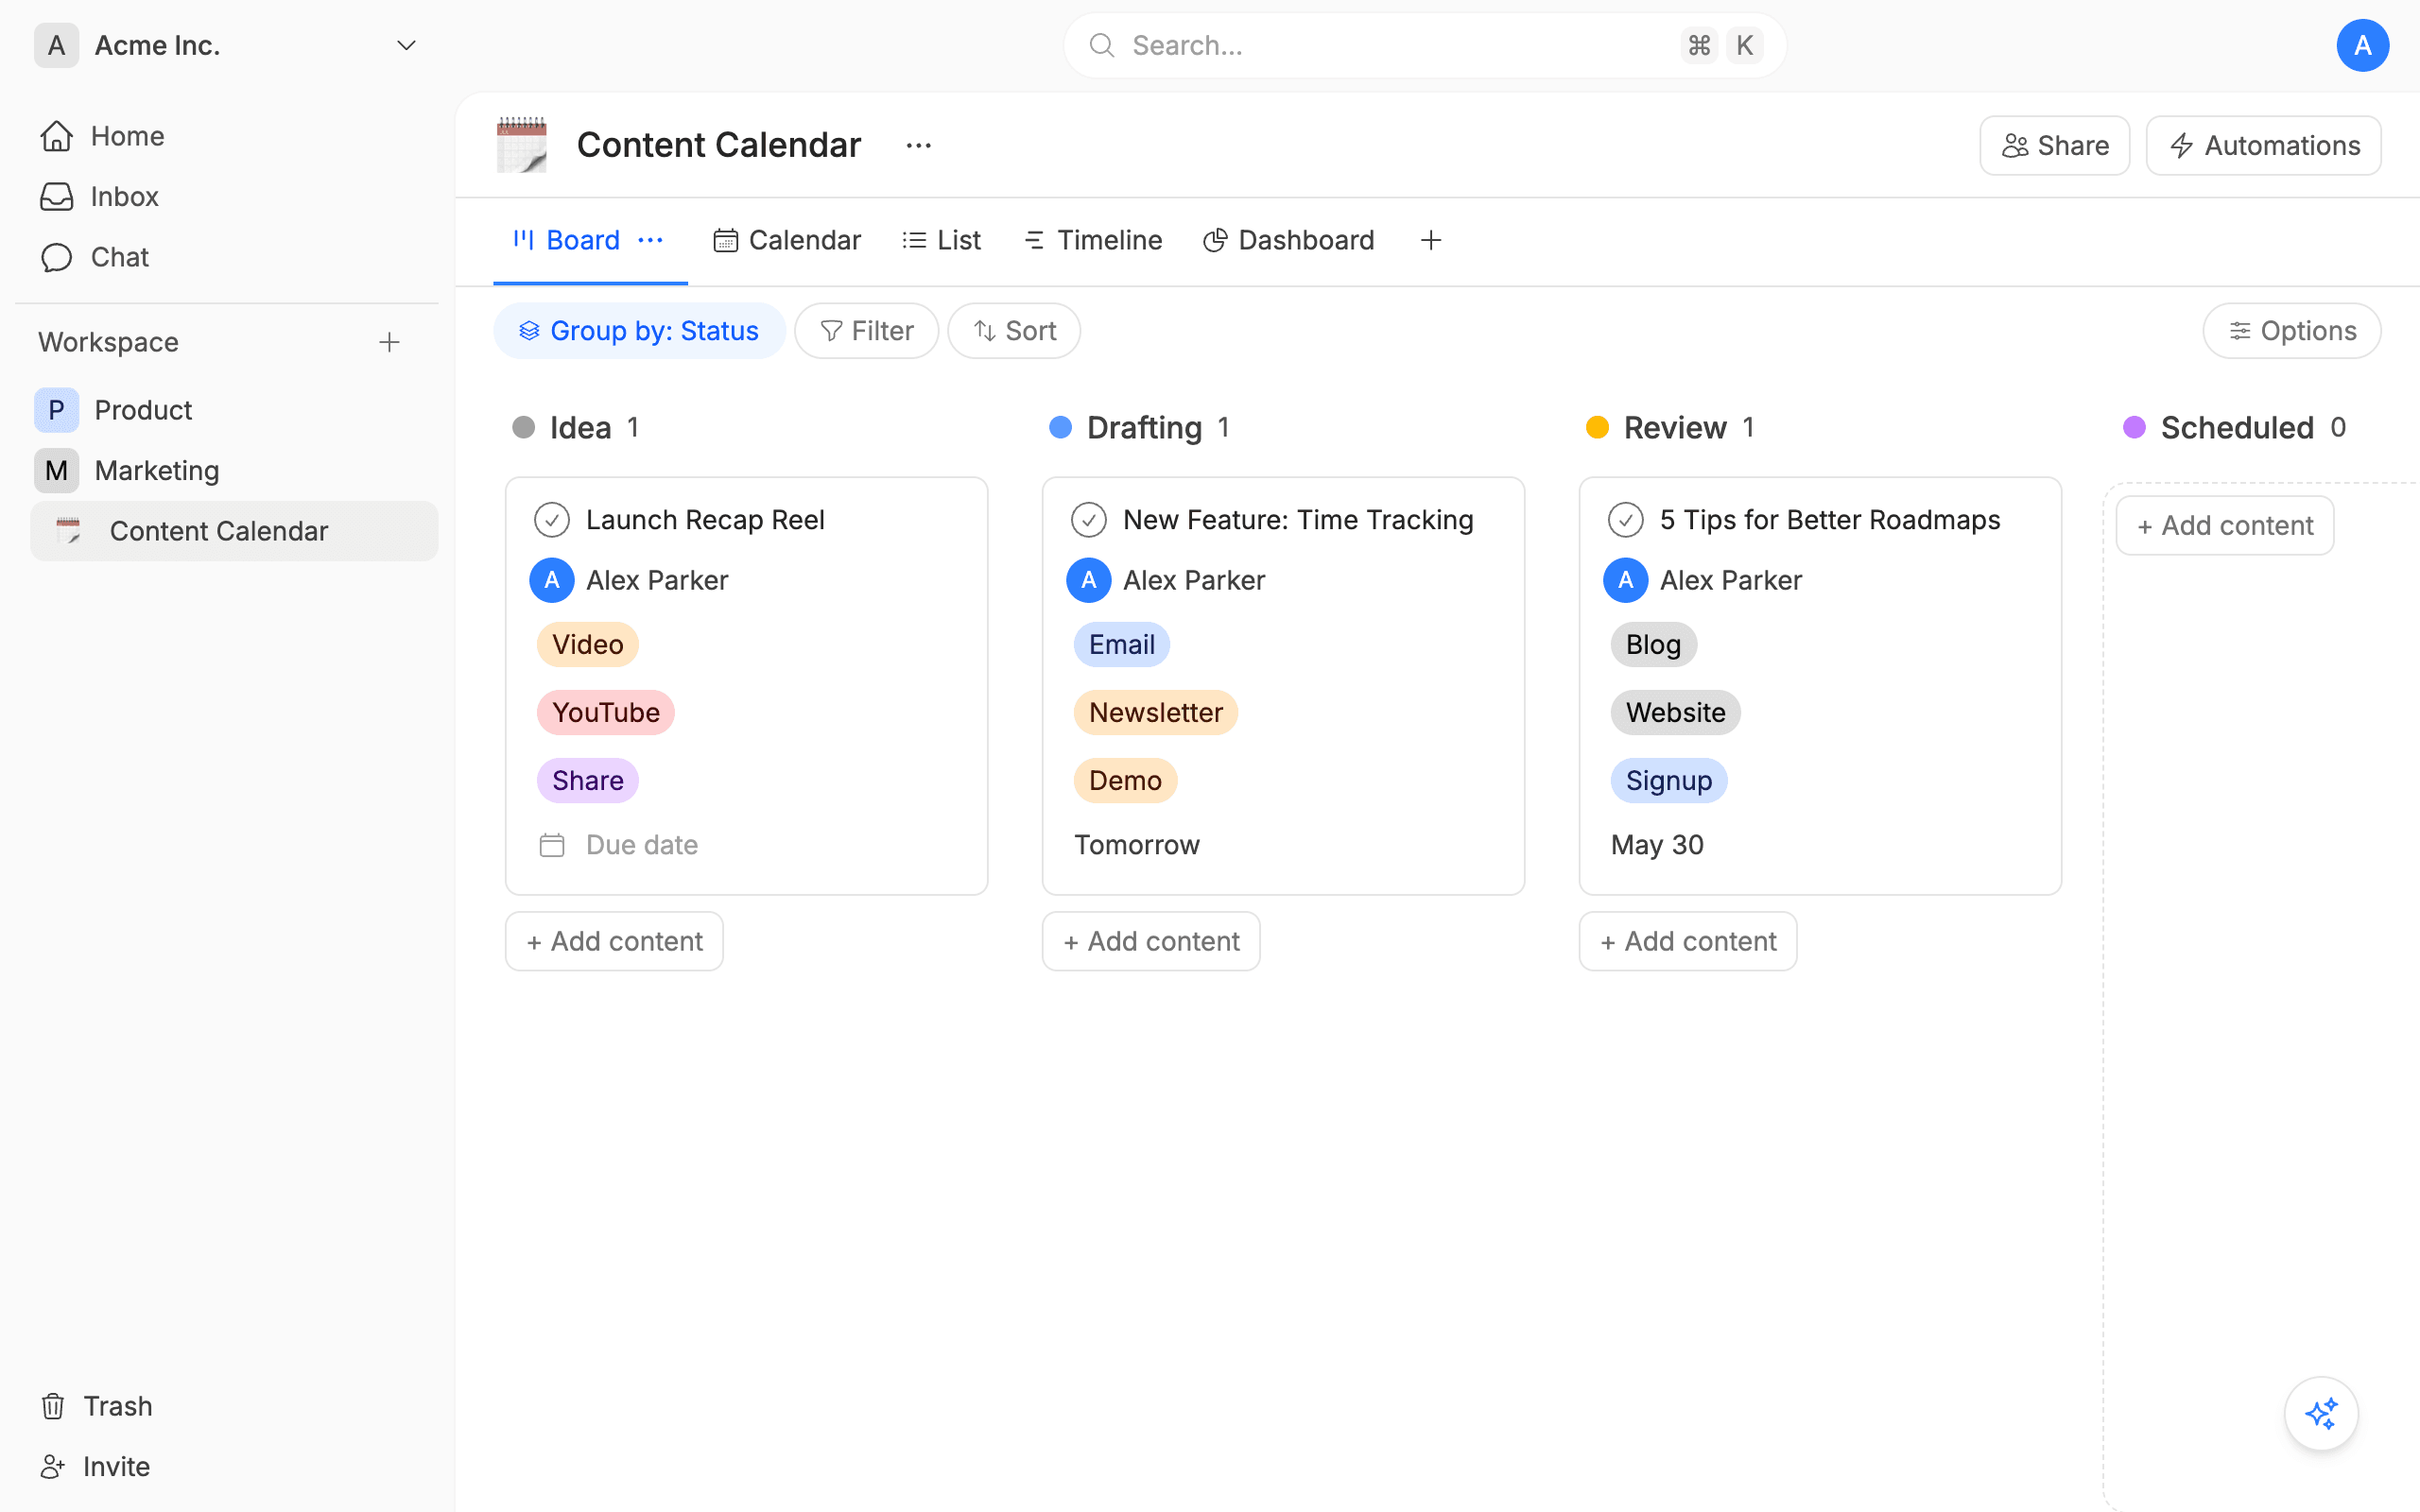The image size is (2420, 1512).
Task: Open the Group by: Status dropdown
Action: coord(639,331)
